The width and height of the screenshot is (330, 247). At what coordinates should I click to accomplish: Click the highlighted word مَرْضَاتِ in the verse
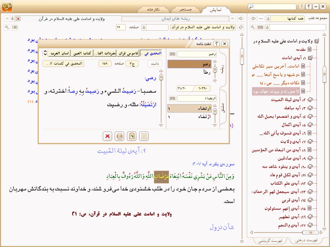coord(162,177)
